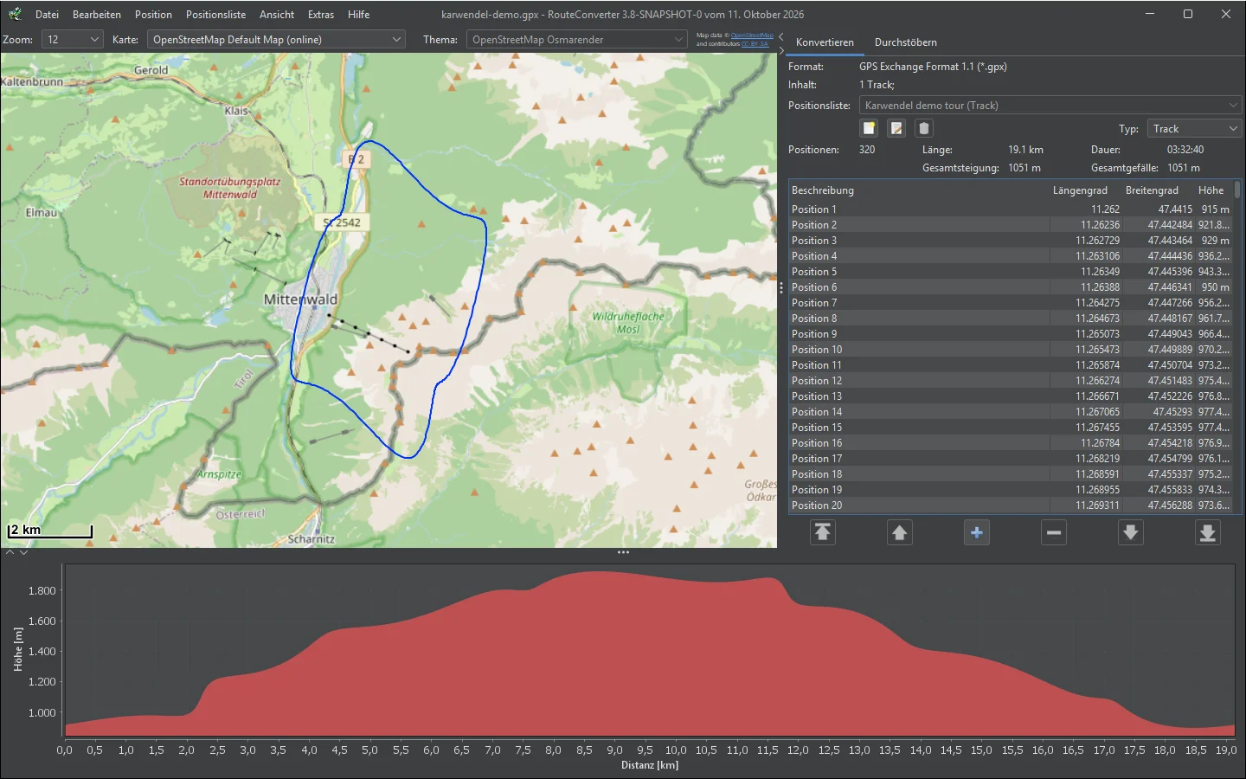1246x779 pixels.
Task: Open the Thema theme dropdown
Action: (x=577, y=40)
